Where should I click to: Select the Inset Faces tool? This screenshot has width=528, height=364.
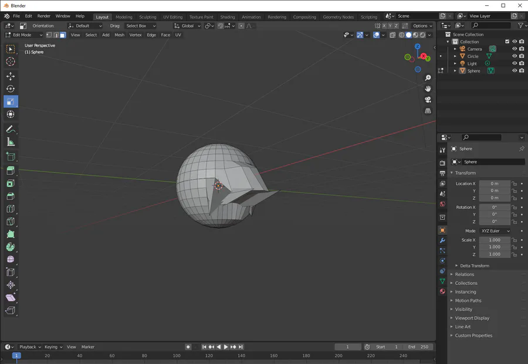11,183
